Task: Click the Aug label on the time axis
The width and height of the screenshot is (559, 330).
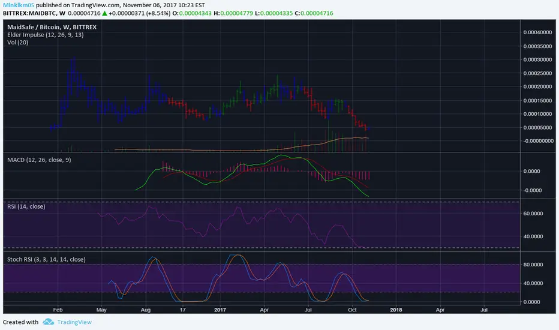Action: click(146, 310)
